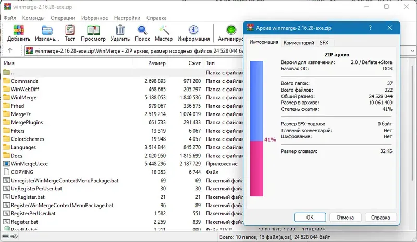Sort by the Размер column header
The width and height of the screenshot is (417, 242).
coord(151,63)
